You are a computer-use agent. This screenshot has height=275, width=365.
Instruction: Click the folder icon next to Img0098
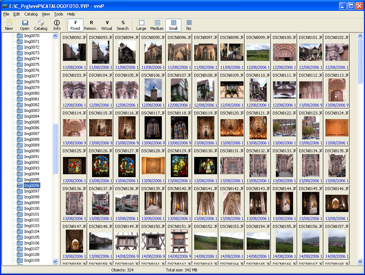click(20, 197)
